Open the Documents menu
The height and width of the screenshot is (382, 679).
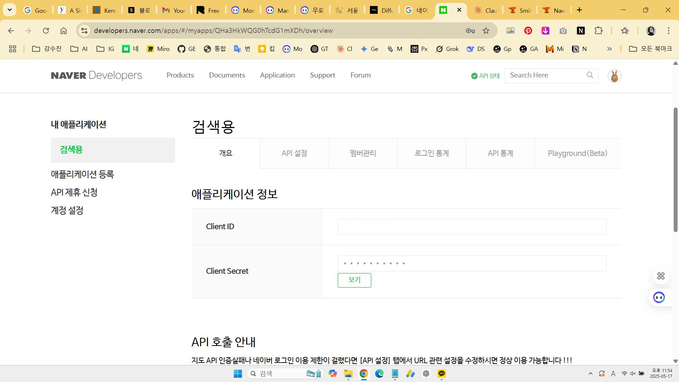click(227, 75)
